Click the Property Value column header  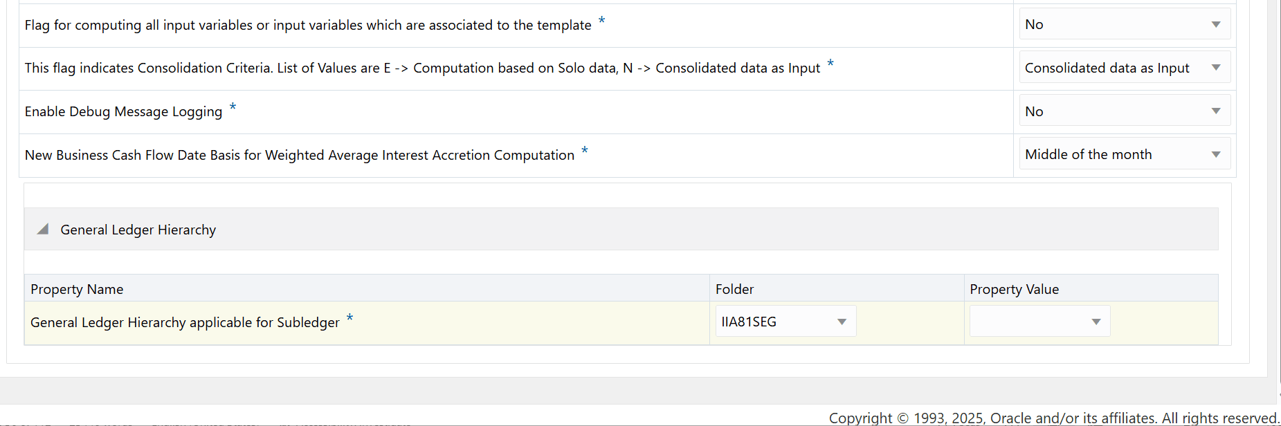coord(1014,288)
